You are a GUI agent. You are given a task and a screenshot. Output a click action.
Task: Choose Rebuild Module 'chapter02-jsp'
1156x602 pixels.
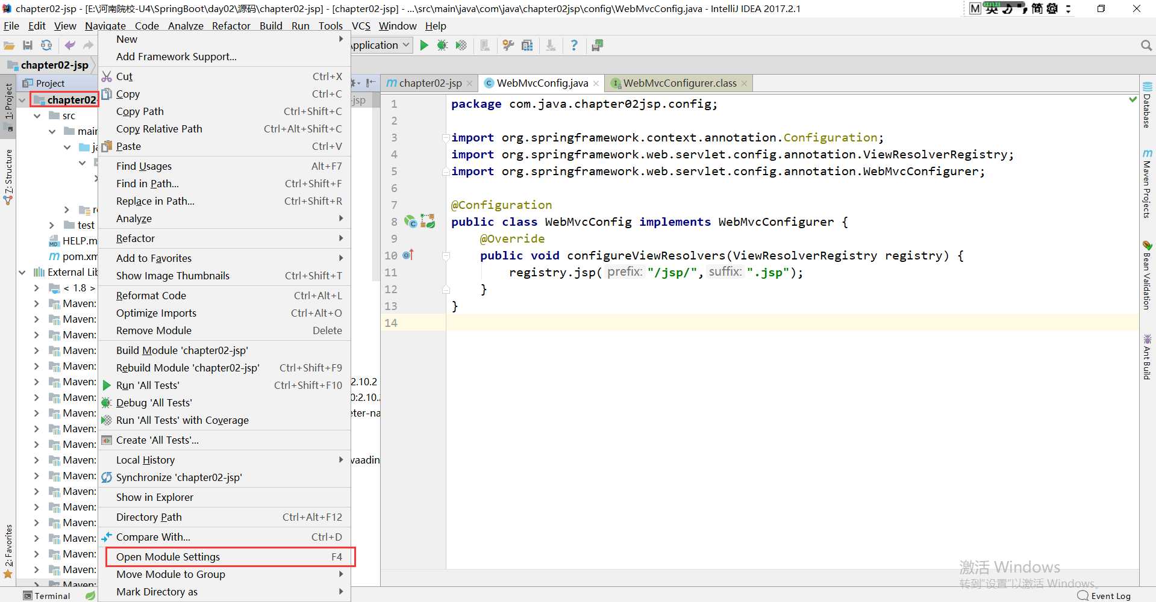[x=224, y=368]
